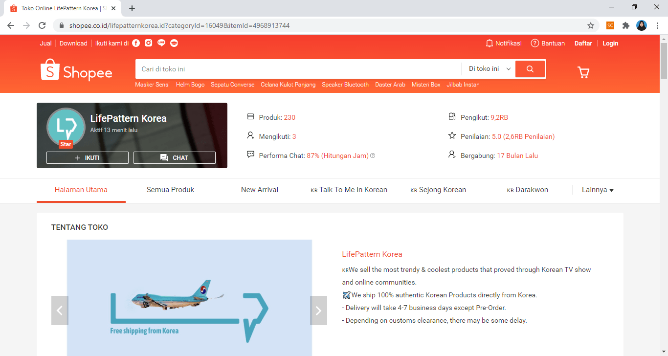The height and width of the screenshot is (356, 668).
Task: Open the Chrome extensions puzzle icon
Action: click(625, 25)
